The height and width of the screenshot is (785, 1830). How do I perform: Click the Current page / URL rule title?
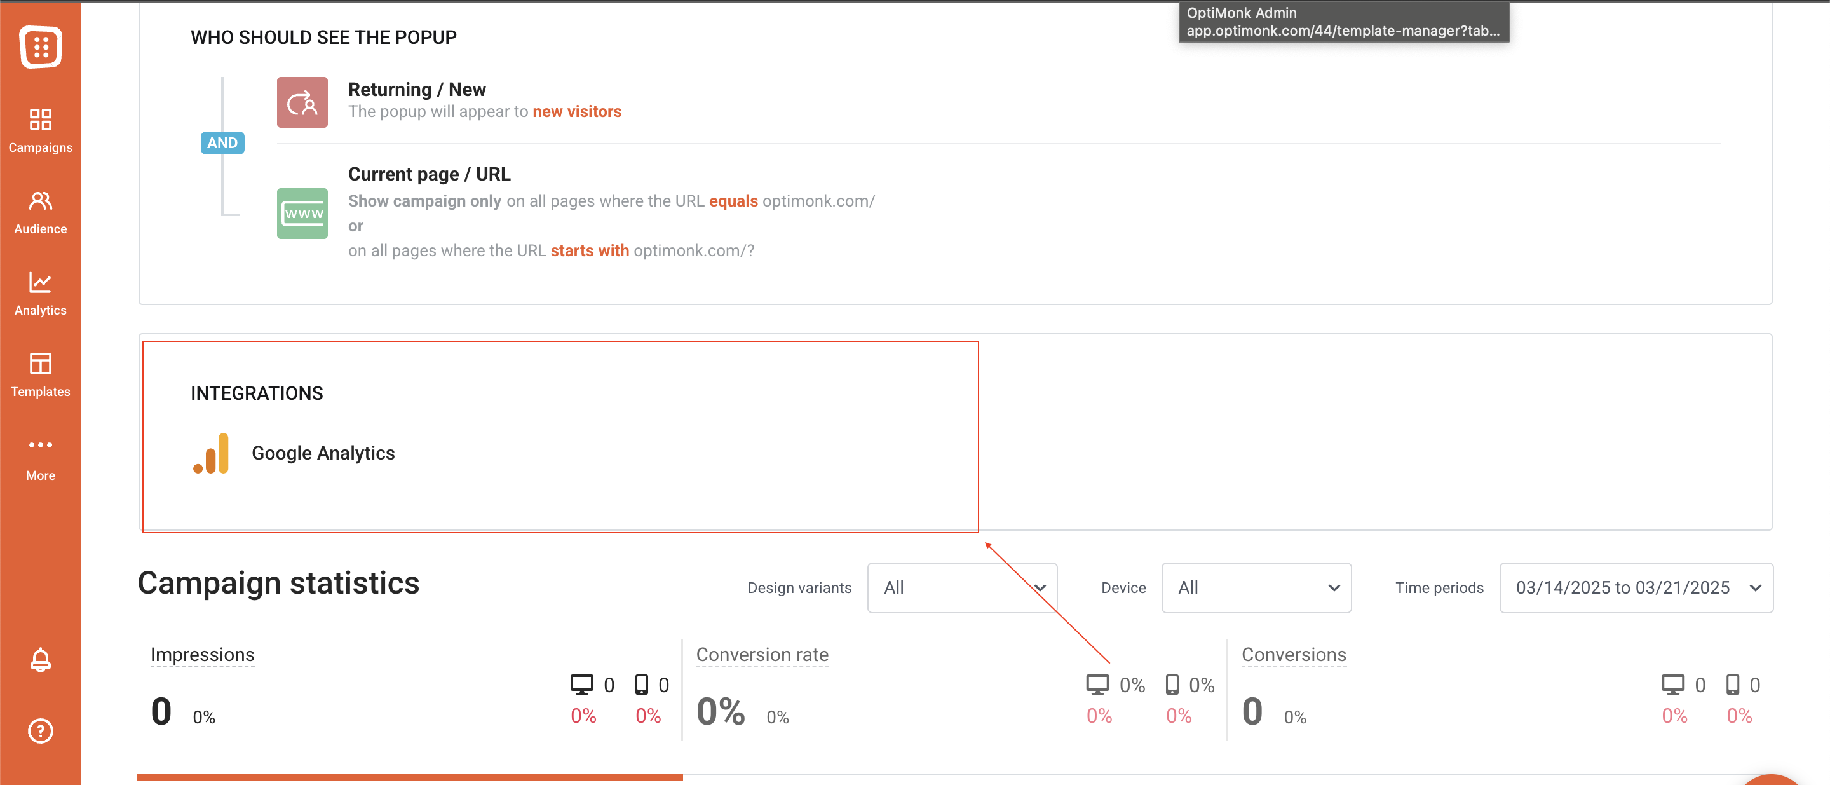[x=429, y=174]
